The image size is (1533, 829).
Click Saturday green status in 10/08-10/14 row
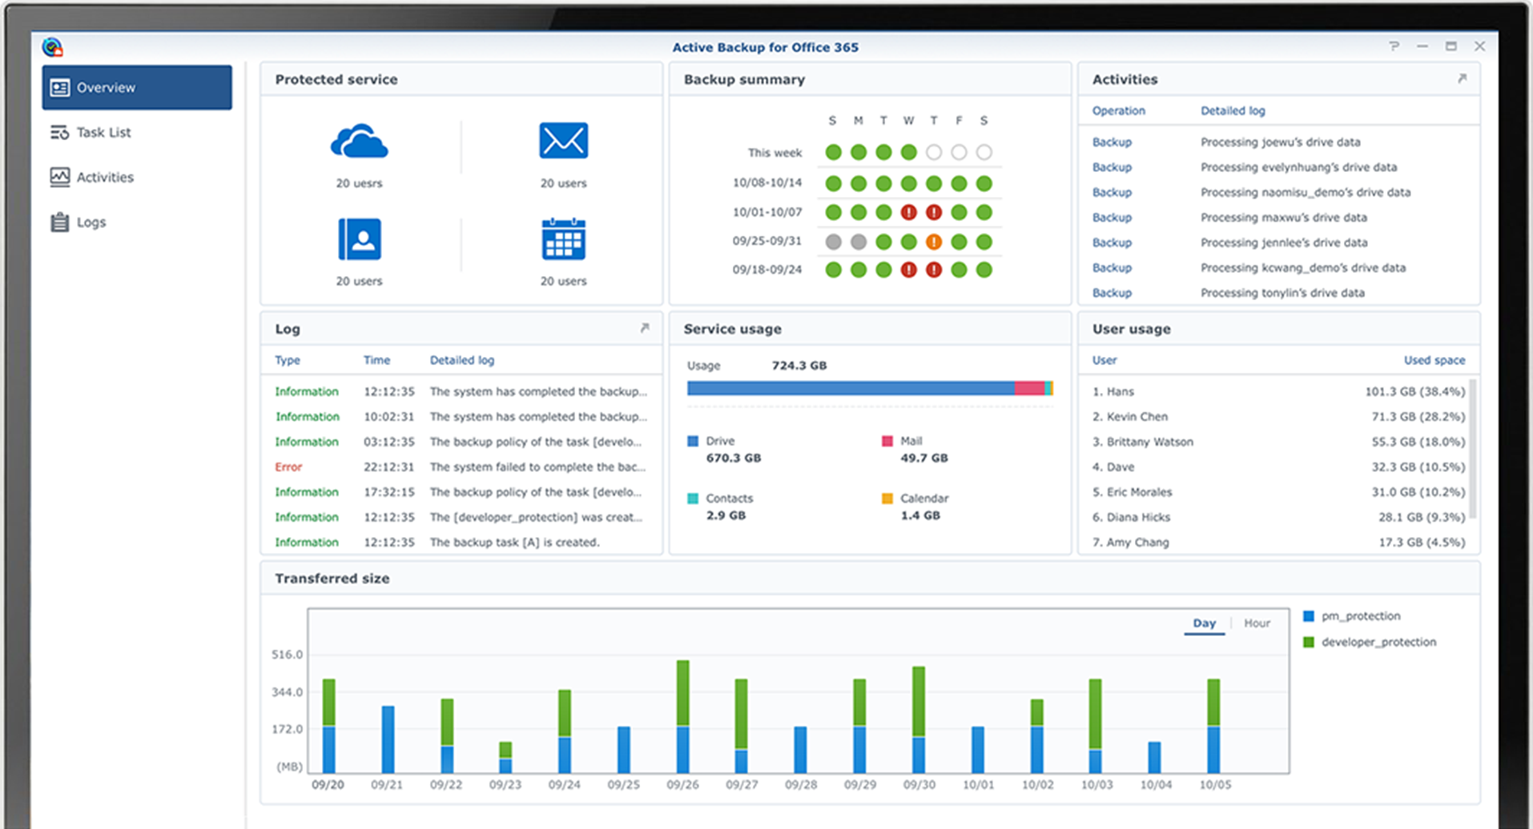click(984, 183)
